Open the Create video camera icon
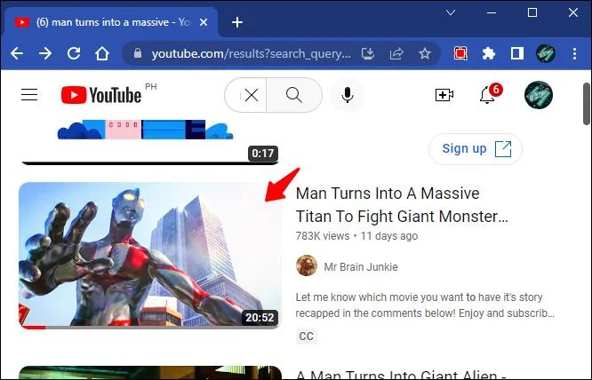This screenshot has height=380, width=592. [444, 95]
